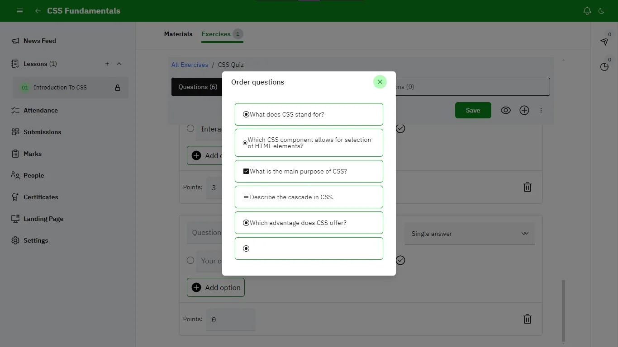
Task: Select 'Describe the cascade in CSS.' item
Action: 309,197
